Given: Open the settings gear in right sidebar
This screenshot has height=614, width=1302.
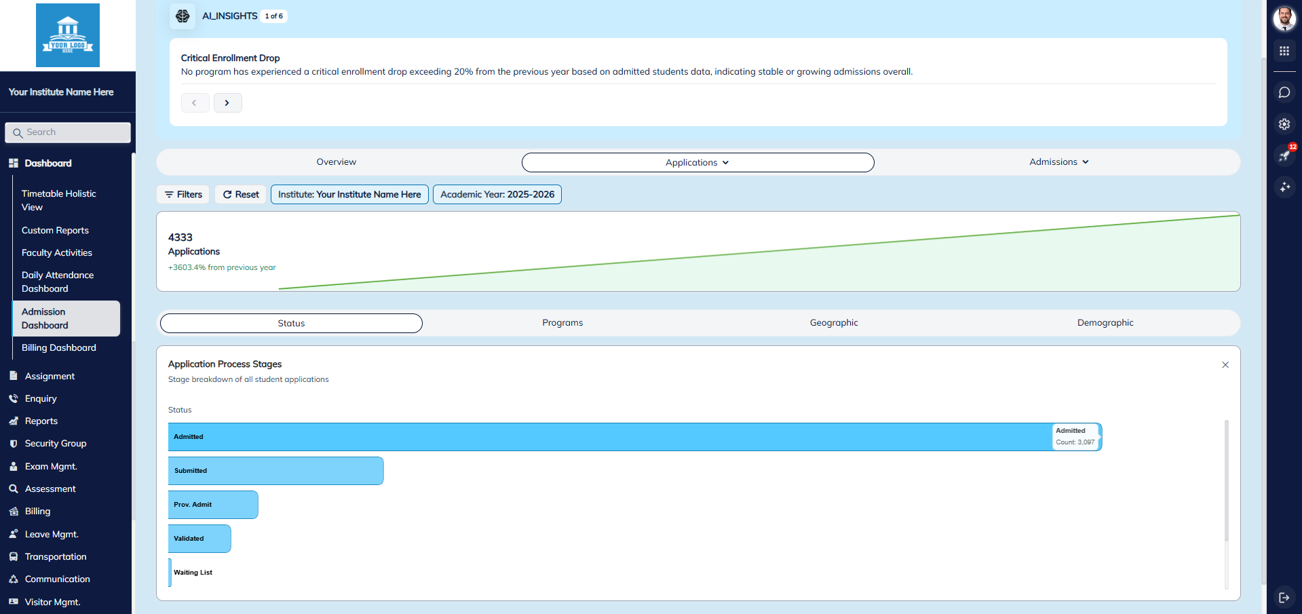Looking at the screenshot, I should tap(1284, 124).
